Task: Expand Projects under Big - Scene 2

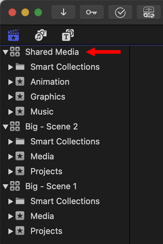Action: click(x=11, y=172)
